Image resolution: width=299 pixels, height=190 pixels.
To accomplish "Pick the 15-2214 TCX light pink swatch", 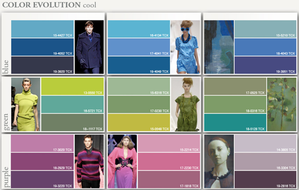I will (169, 143).
